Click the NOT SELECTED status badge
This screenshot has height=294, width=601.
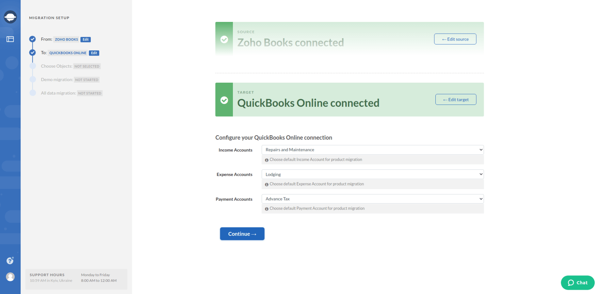point(87,66)
